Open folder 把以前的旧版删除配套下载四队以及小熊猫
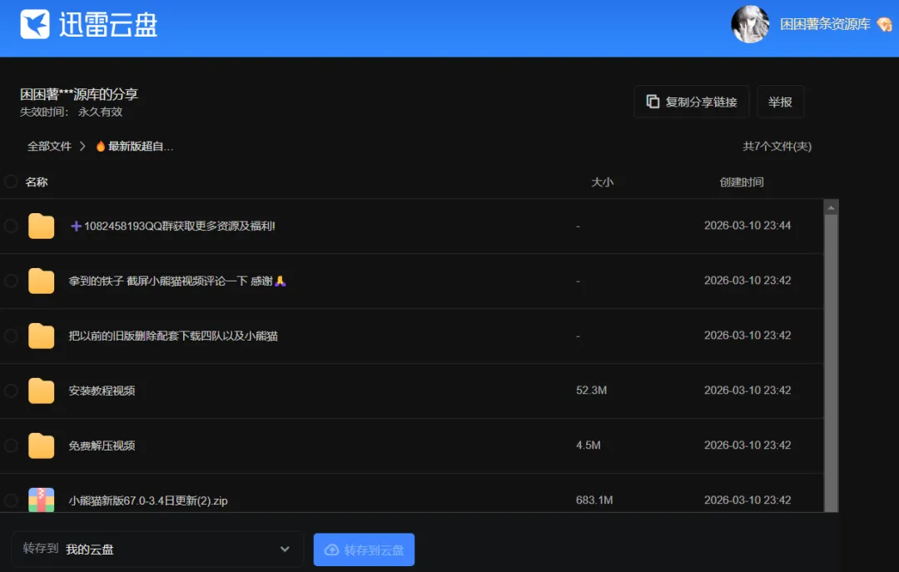The image size is (899, 572). (x=173, y=336)
